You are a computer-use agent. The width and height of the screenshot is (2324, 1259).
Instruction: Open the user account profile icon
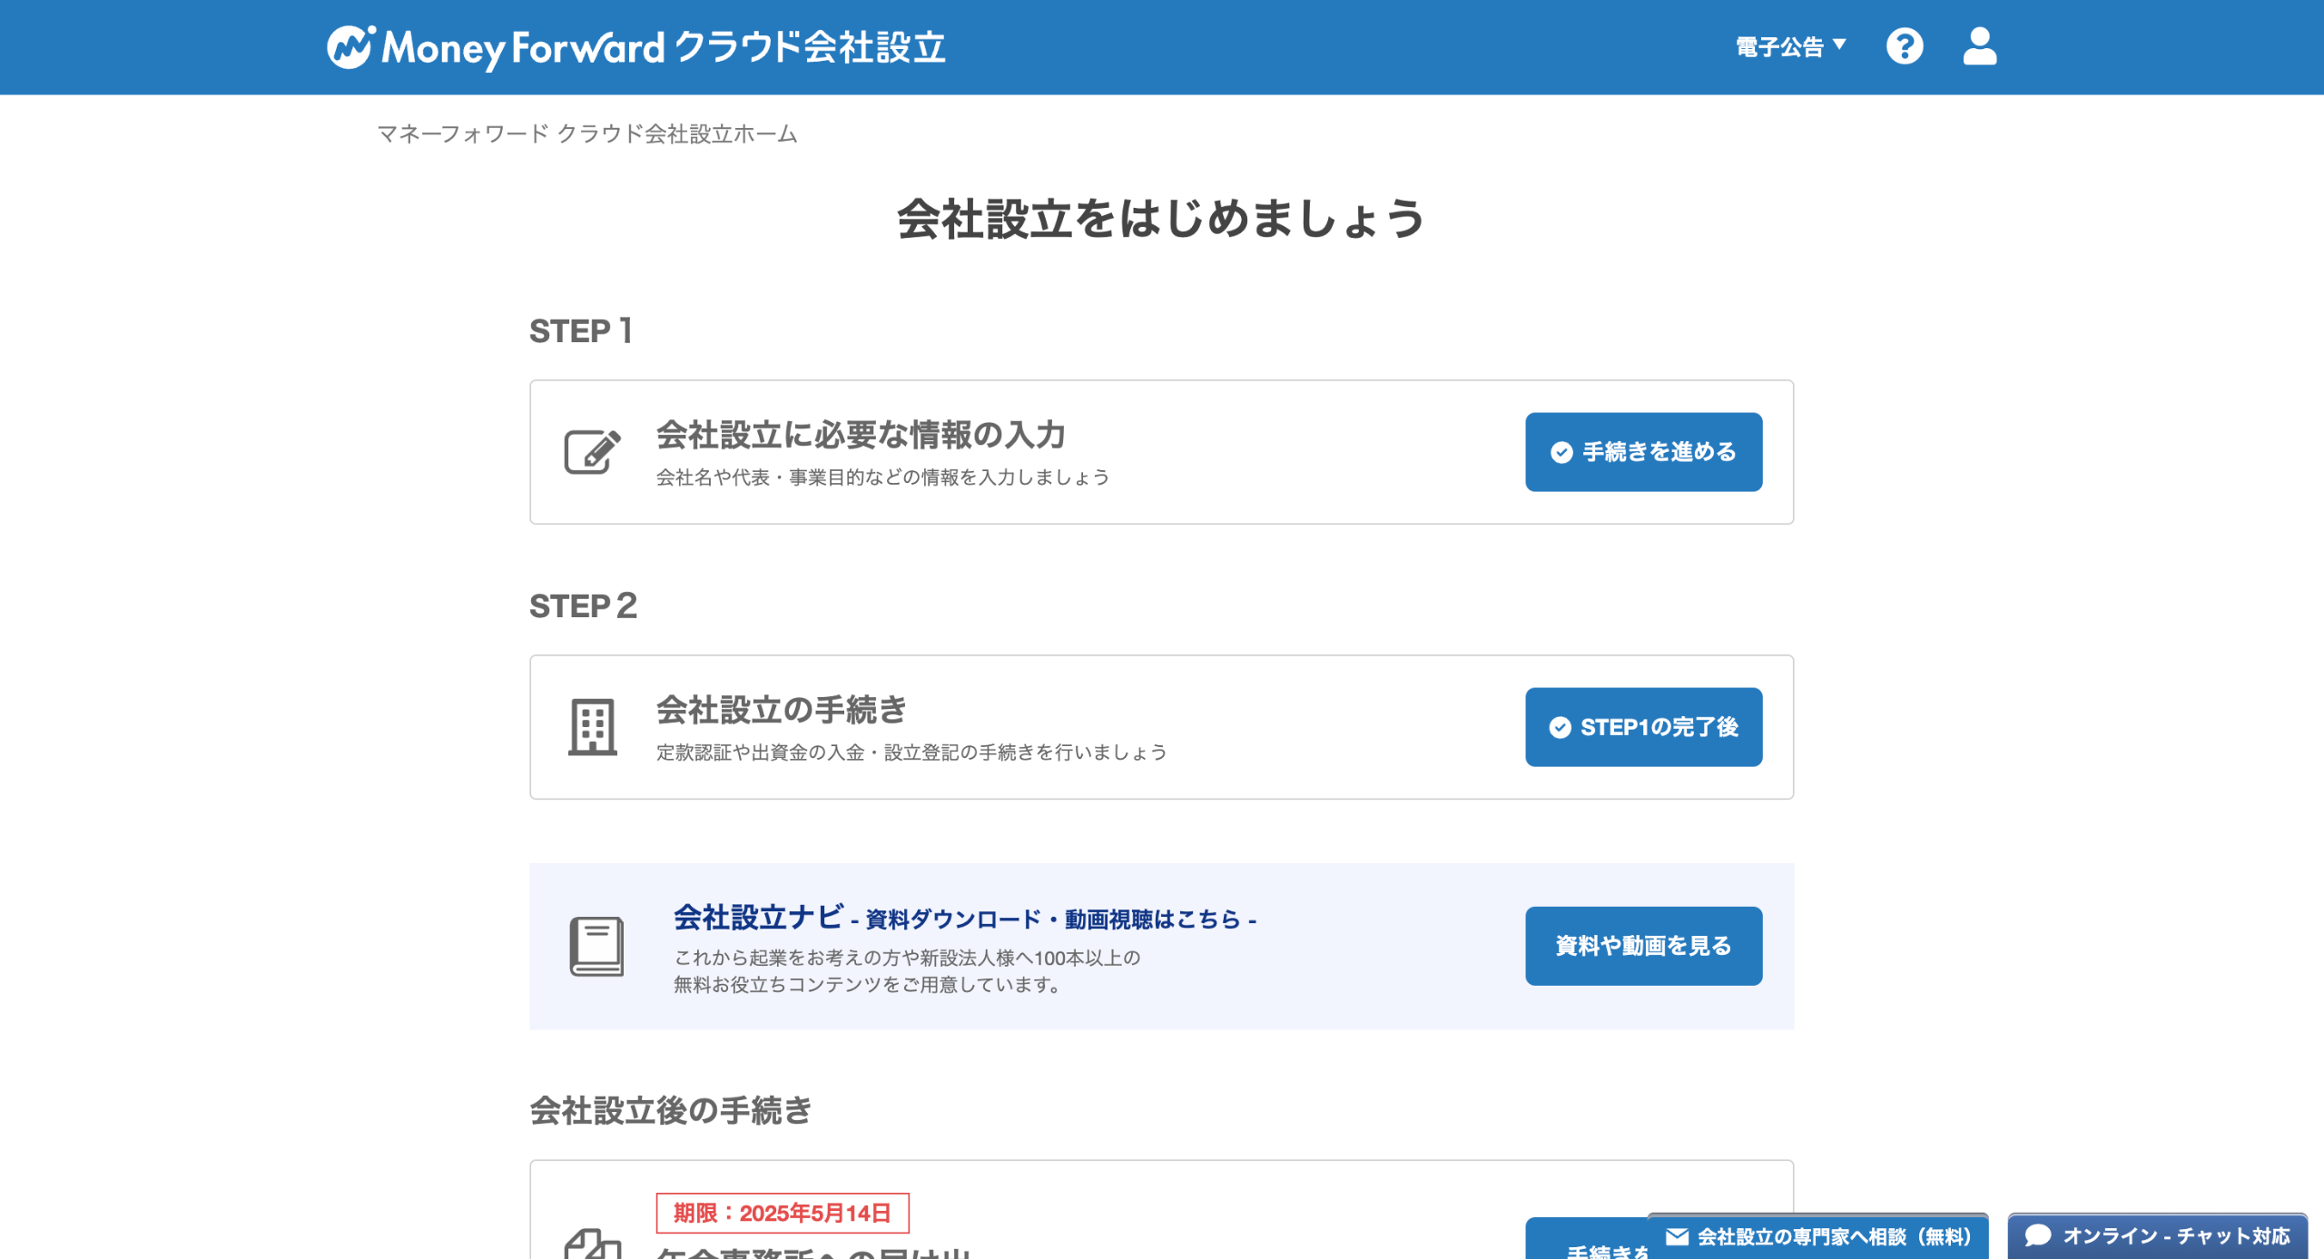(x=1979, y=46)
